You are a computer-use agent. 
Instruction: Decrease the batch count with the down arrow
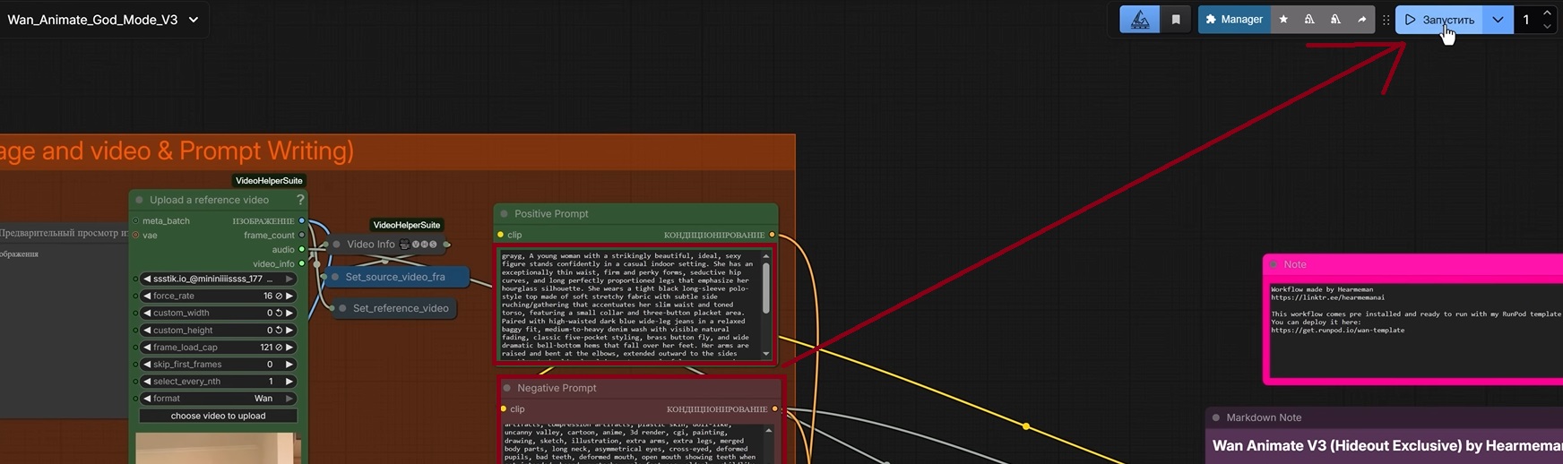click(x=1547, y=27)
